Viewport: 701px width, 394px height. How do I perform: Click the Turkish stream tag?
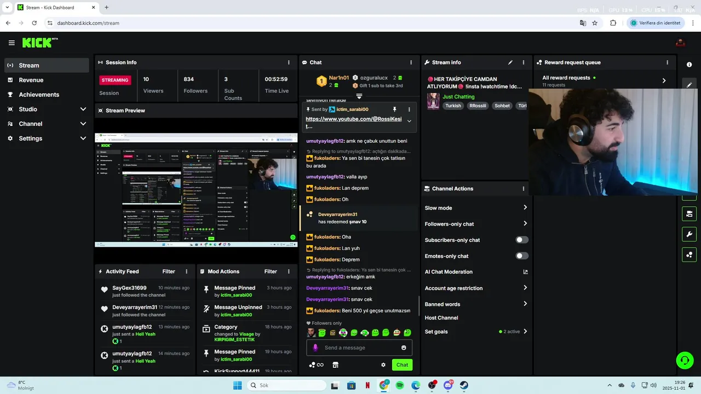pyautogui.click(x=453, y=106)
